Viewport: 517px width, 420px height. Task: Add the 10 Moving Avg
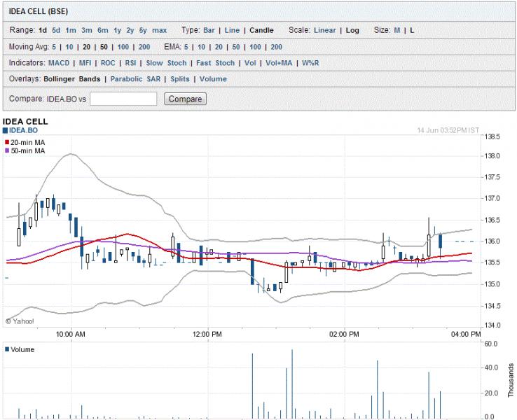[69, 47]
